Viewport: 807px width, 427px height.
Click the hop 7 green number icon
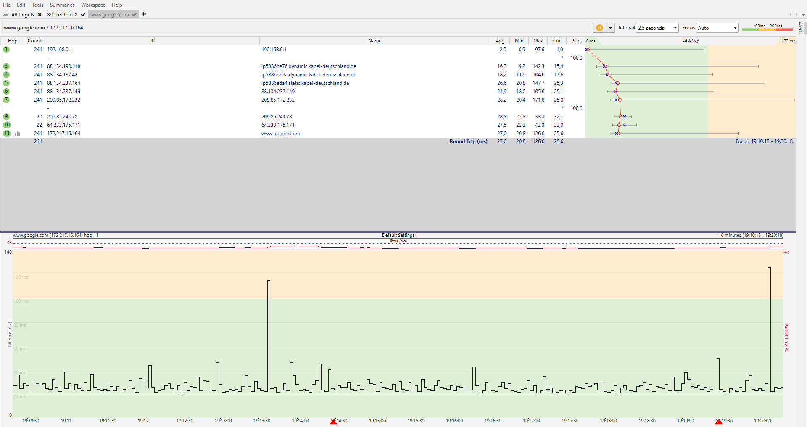(6, 100)
